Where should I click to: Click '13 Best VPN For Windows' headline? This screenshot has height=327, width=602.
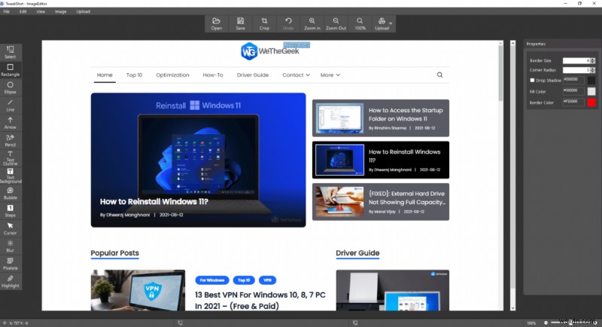pos(260,301)
